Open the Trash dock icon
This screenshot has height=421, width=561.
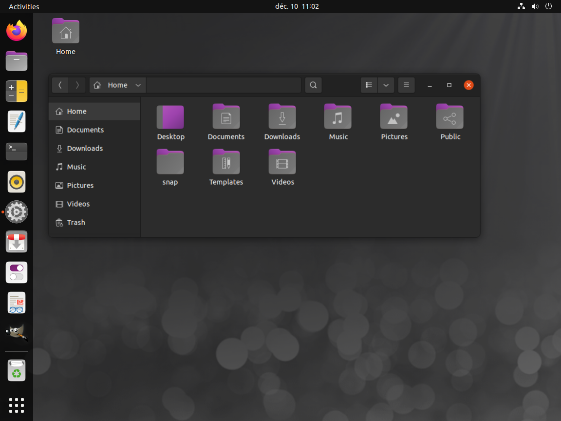[17, 370]
